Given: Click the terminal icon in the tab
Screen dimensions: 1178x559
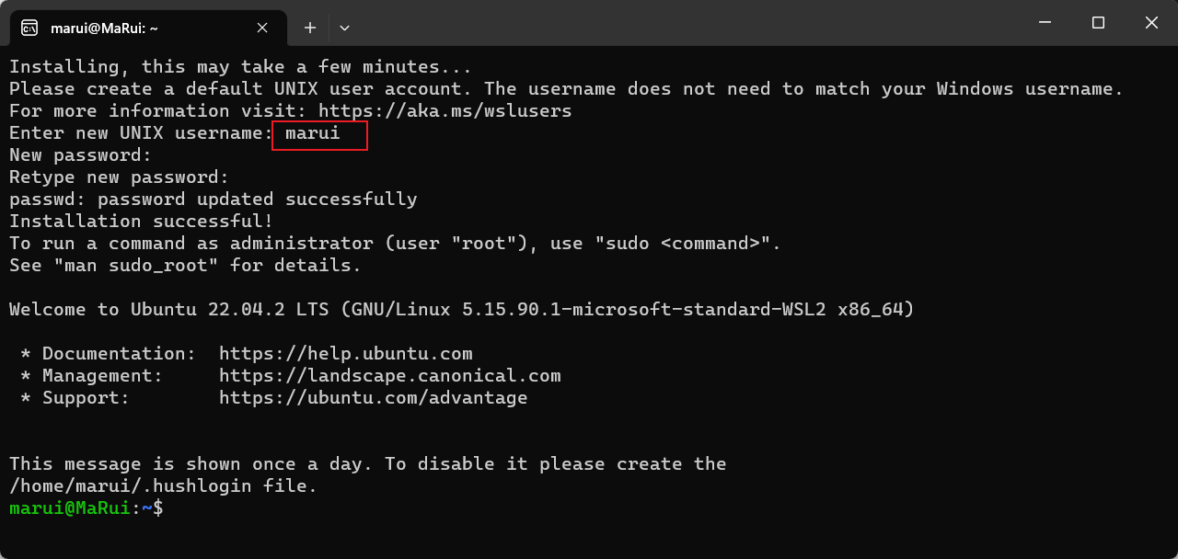Looking at the screenshot, I should point(29,28).
